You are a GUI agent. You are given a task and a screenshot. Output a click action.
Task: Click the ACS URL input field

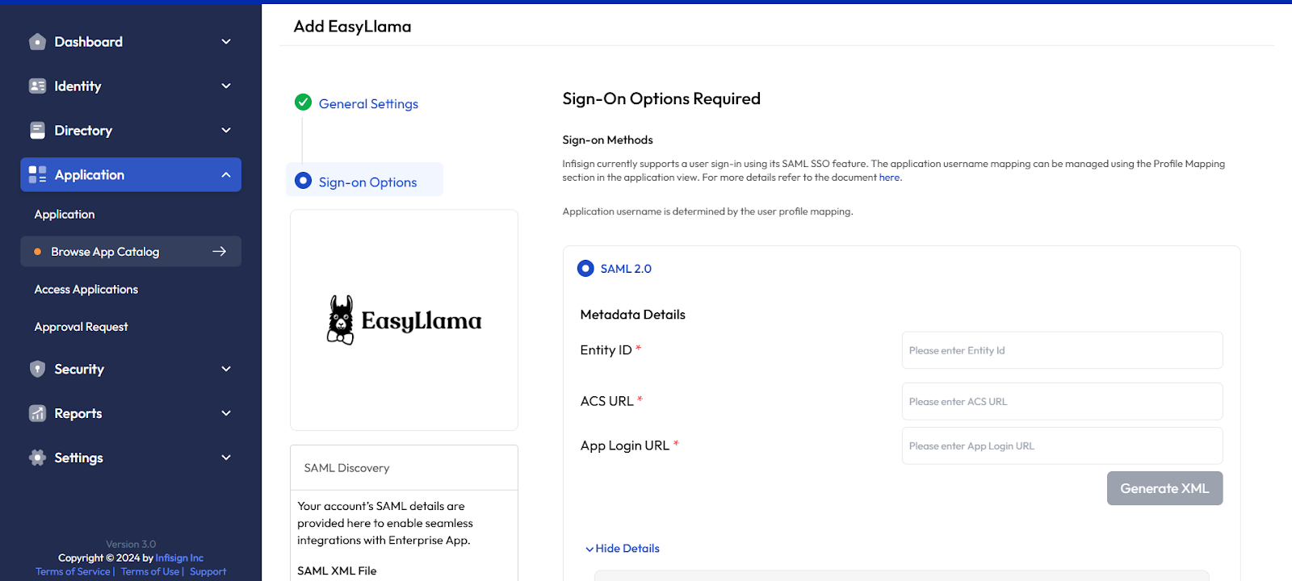click(x=1062, y=401)
